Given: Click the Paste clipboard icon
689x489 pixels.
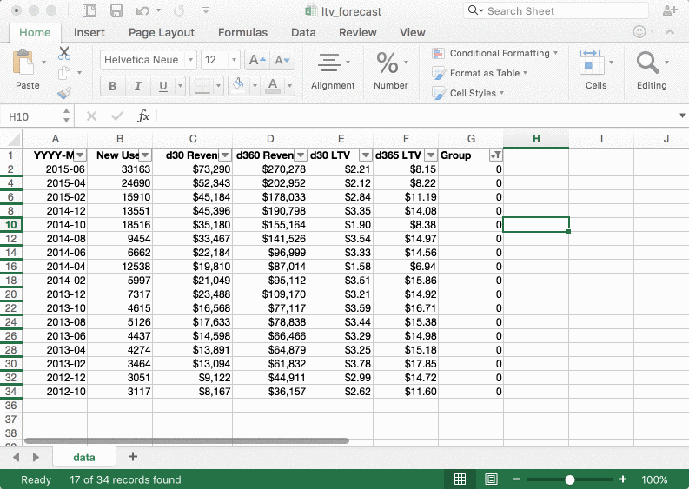Looking at the screenshot, I should point(23,63).
